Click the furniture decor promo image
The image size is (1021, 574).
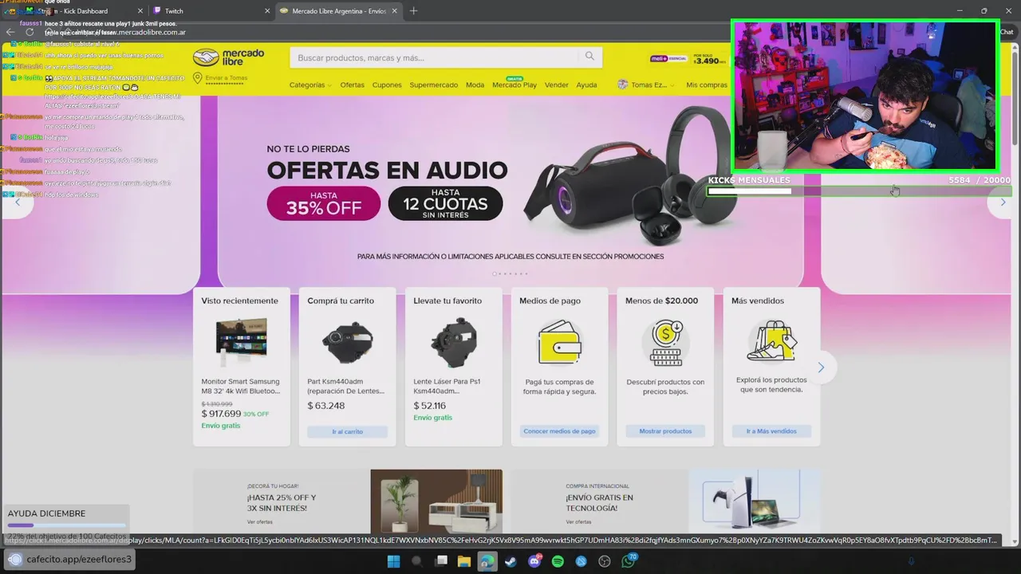[x=436, y=501]
